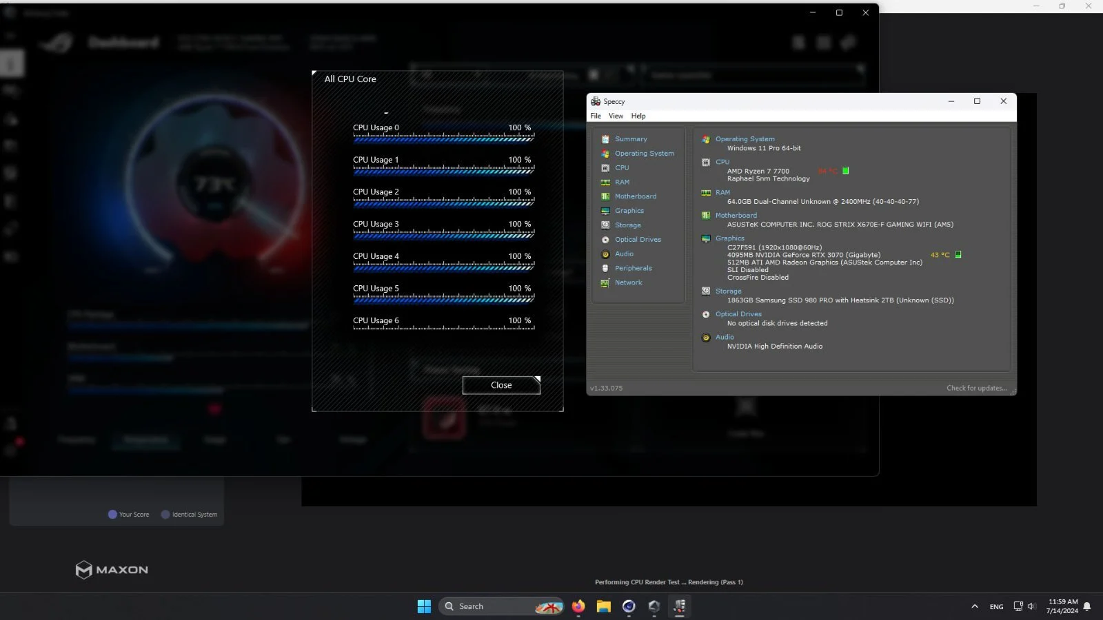Image resolution: width=1103 pixels, height=620 pixels.
Task: Open network settings from tray icon
Action: tap(1018, 606)
